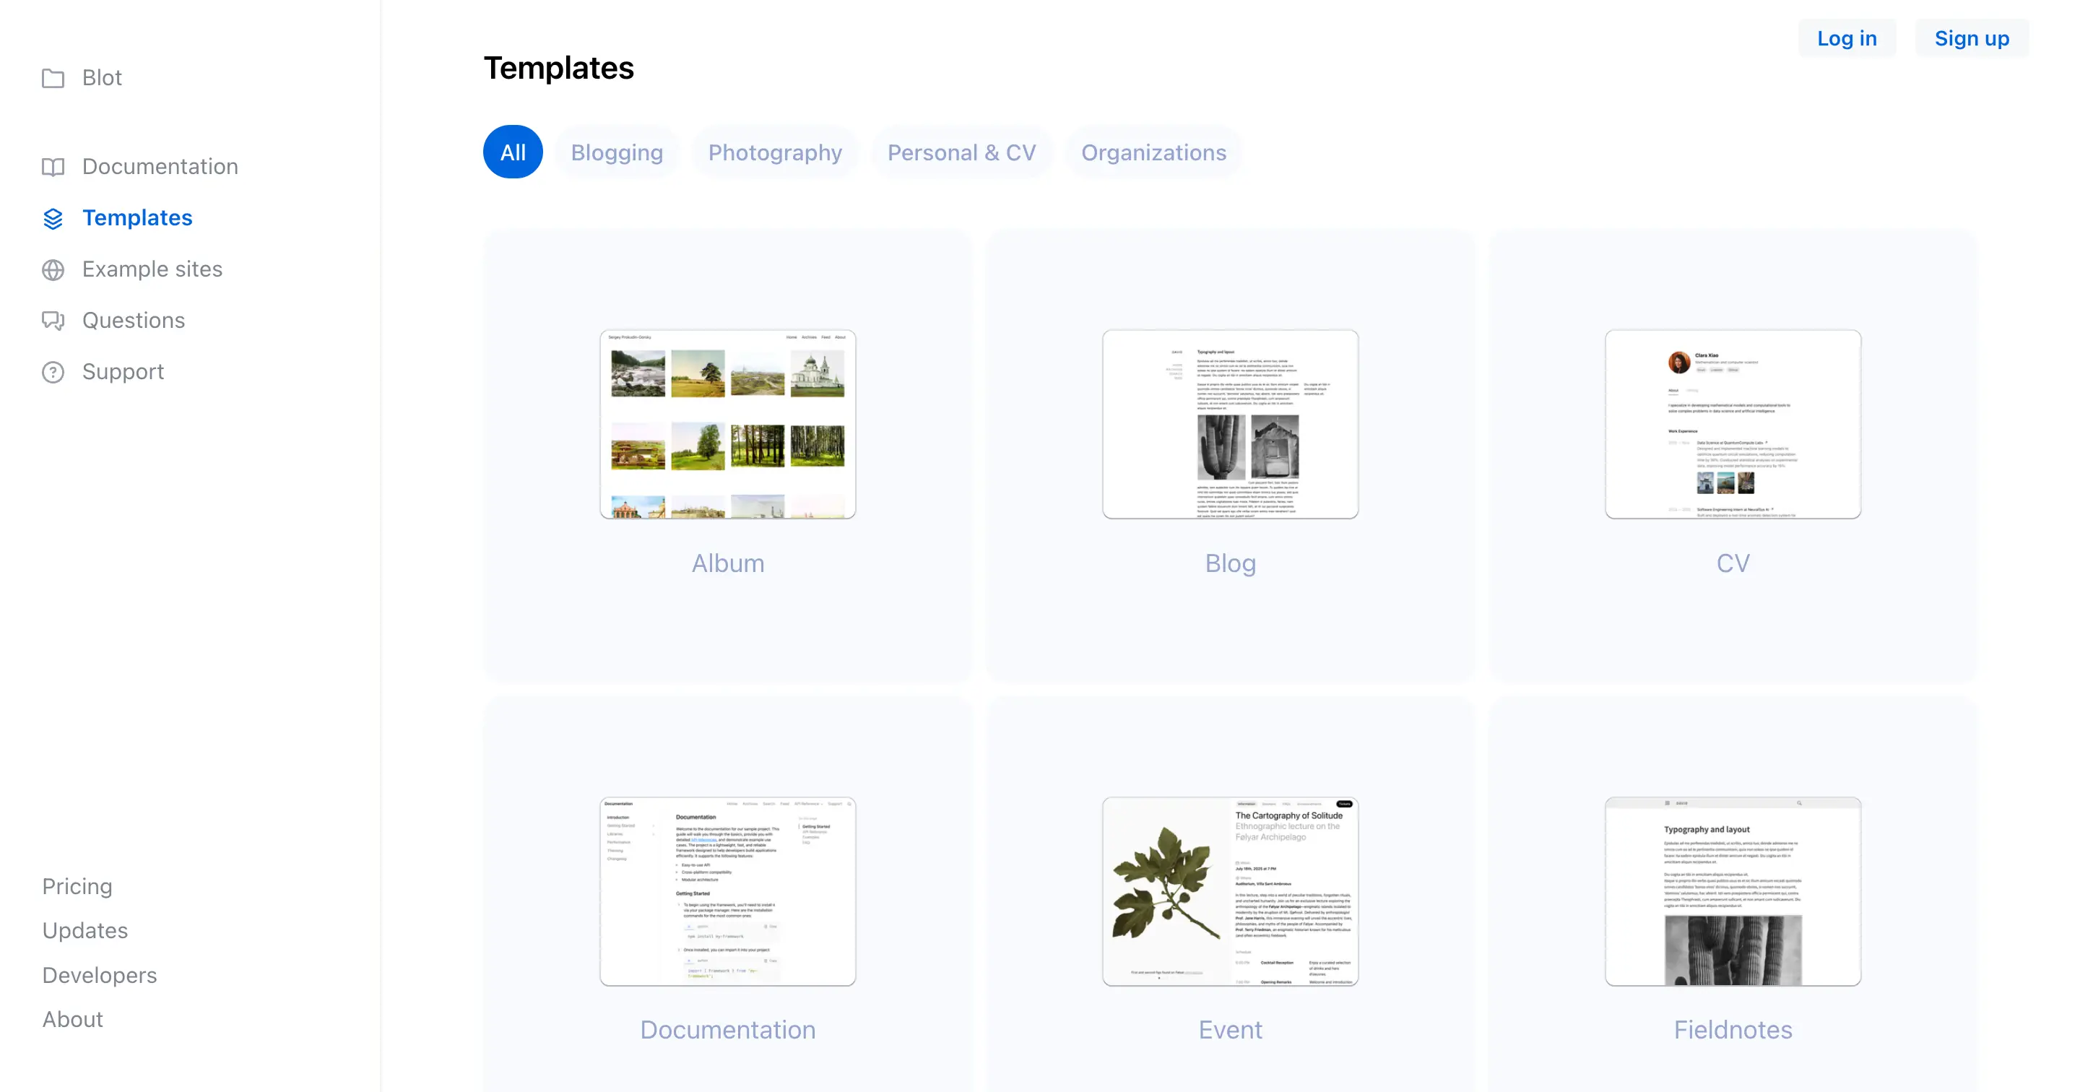Click the Fieldnotes template title
The width and height of the screenshot is (2080, 1092).
1733,1030
